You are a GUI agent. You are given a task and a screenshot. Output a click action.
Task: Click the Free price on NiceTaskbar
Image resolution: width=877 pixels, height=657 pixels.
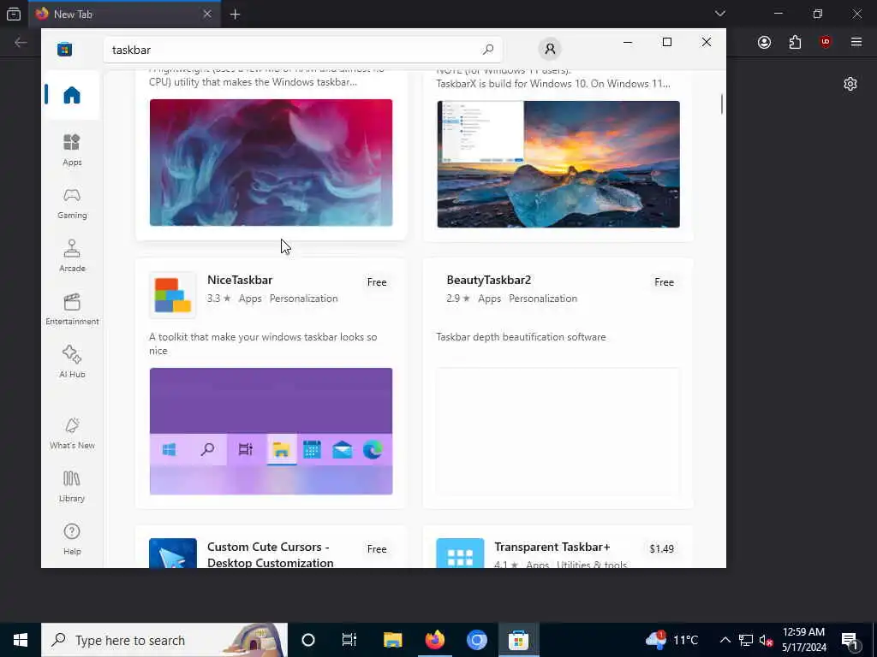(x=377, y=282)
